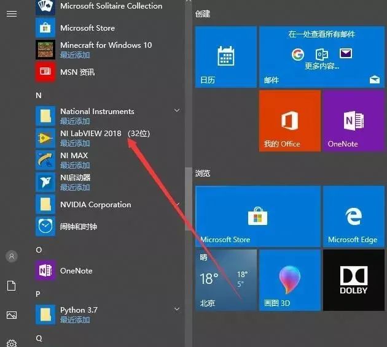The image size is (387, 347).
Task: Open Documents icon in left sidebar
Action: pyautogui.click(x=11, y=286)
